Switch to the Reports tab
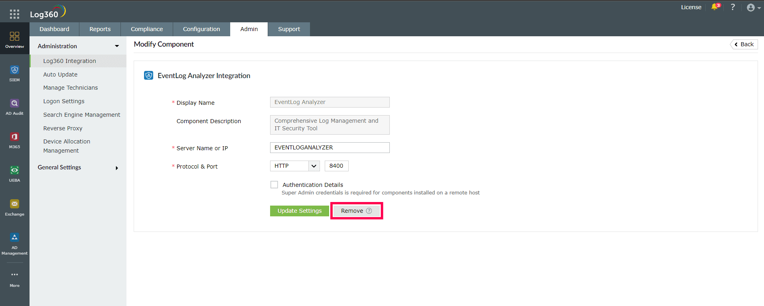764x306 pixels. [100, 29]
